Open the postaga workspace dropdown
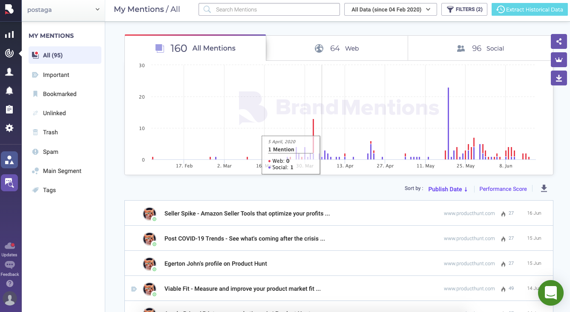 [63, 9]
